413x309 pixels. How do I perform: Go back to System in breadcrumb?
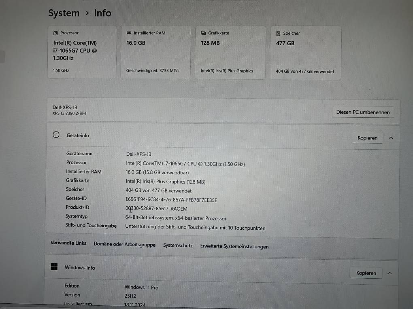point(64,13)
